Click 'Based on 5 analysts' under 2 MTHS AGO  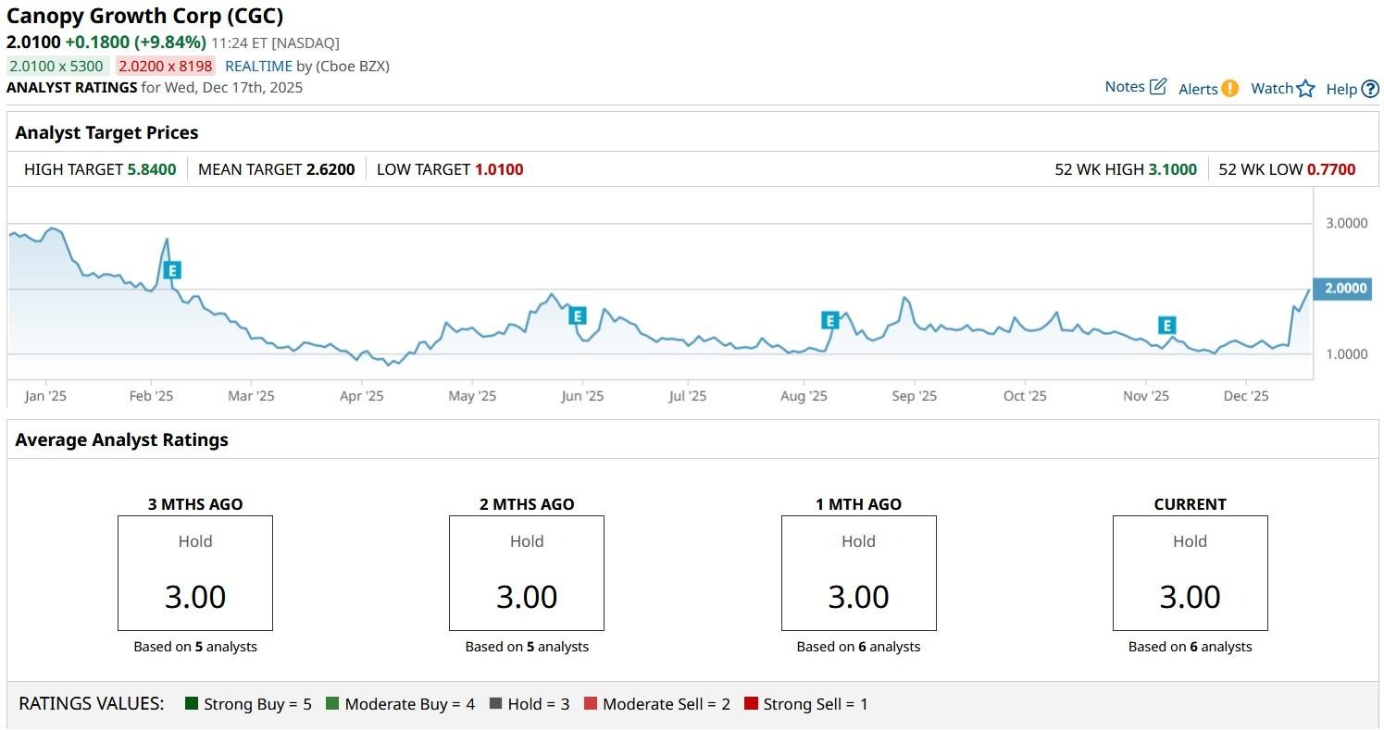(527, 647)
